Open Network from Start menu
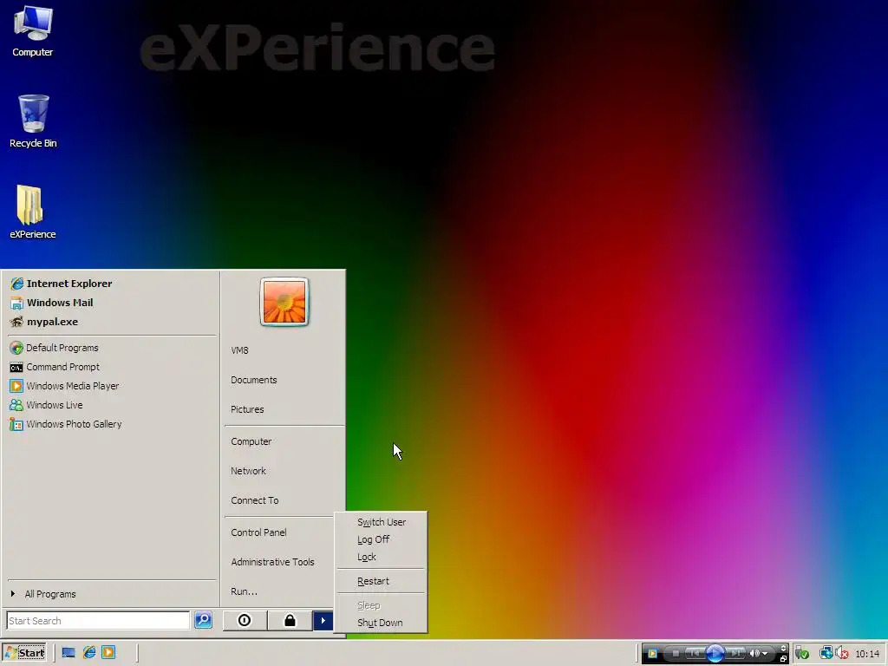Image resolution: width=888 pixels, height=666 pixels. (x=248, y=471)
